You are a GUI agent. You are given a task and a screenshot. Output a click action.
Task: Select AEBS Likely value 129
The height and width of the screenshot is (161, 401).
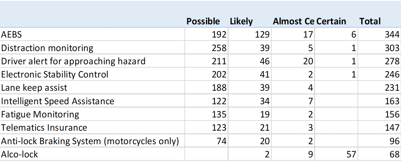pyautogui.click(x=262, y=35)
